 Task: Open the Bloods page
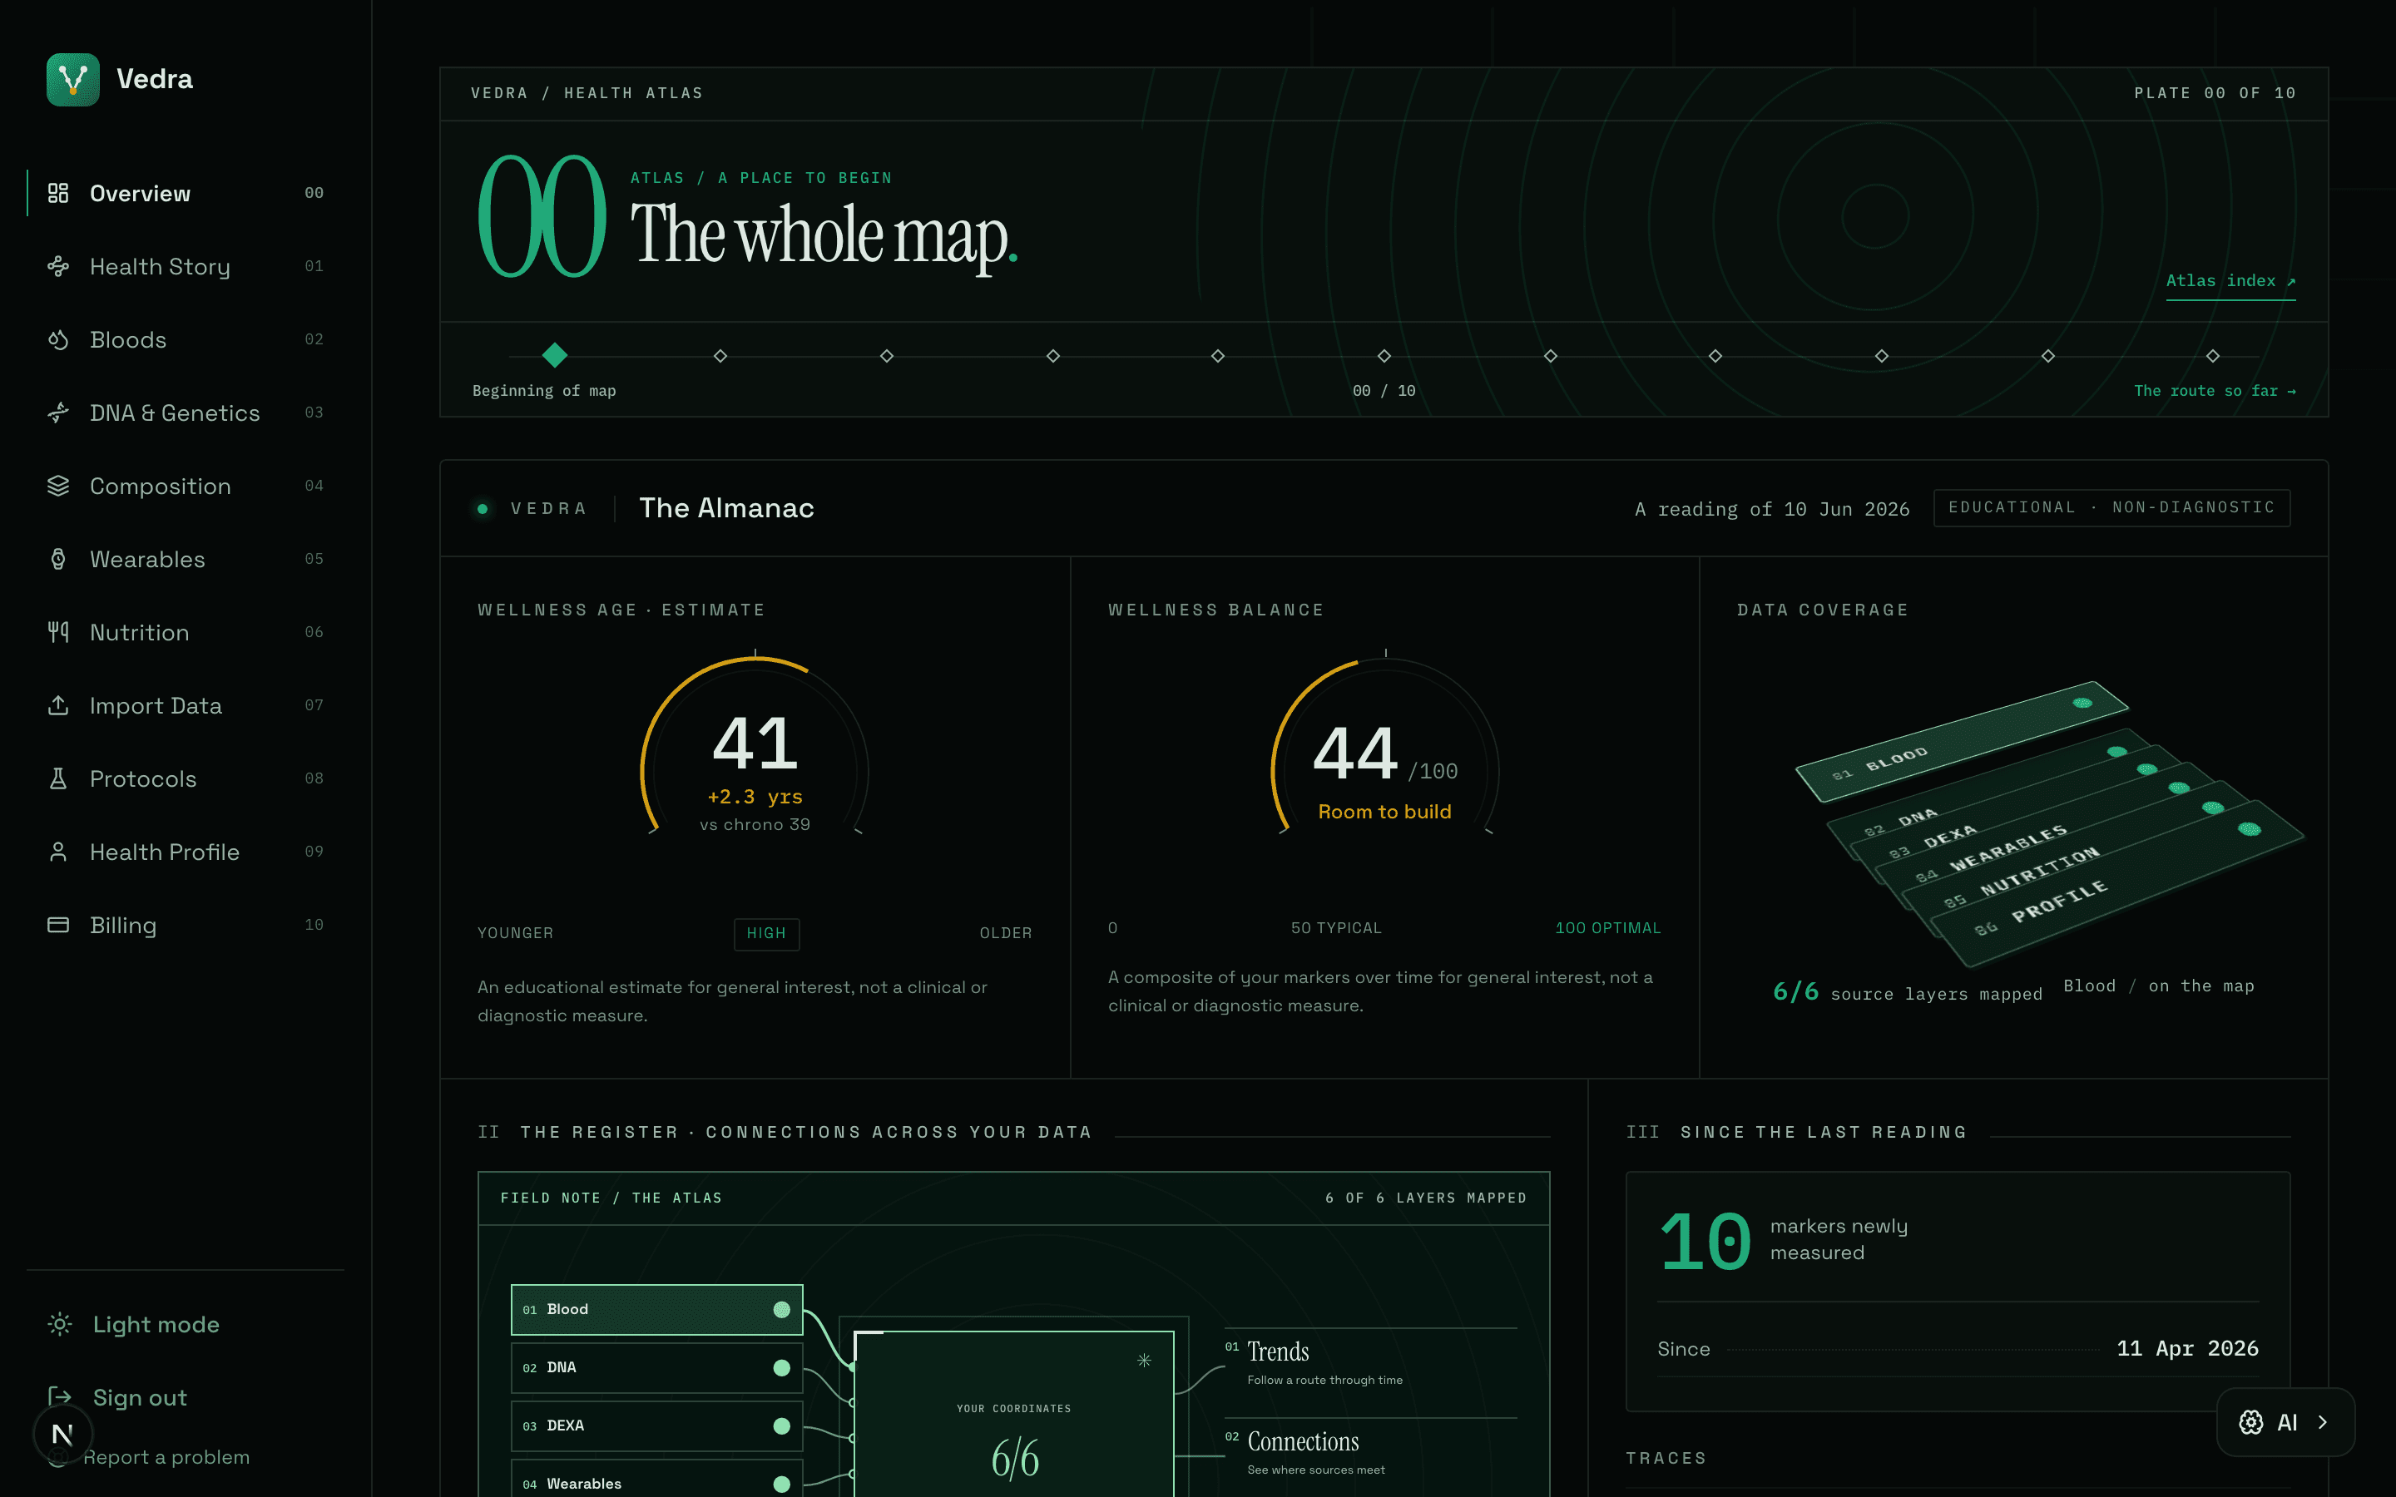(186, 339)
